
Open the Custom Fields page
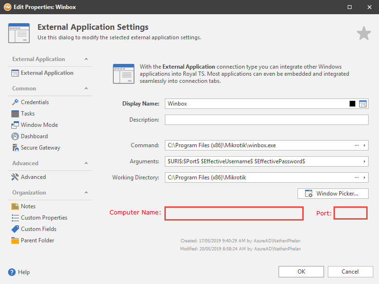pos(38,229)
